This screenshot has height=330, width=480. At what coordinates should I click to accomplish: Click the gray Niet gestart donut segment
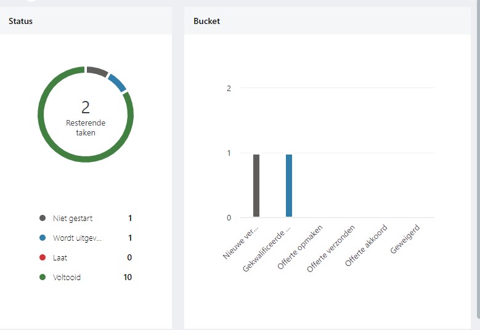tap(97, 71)
